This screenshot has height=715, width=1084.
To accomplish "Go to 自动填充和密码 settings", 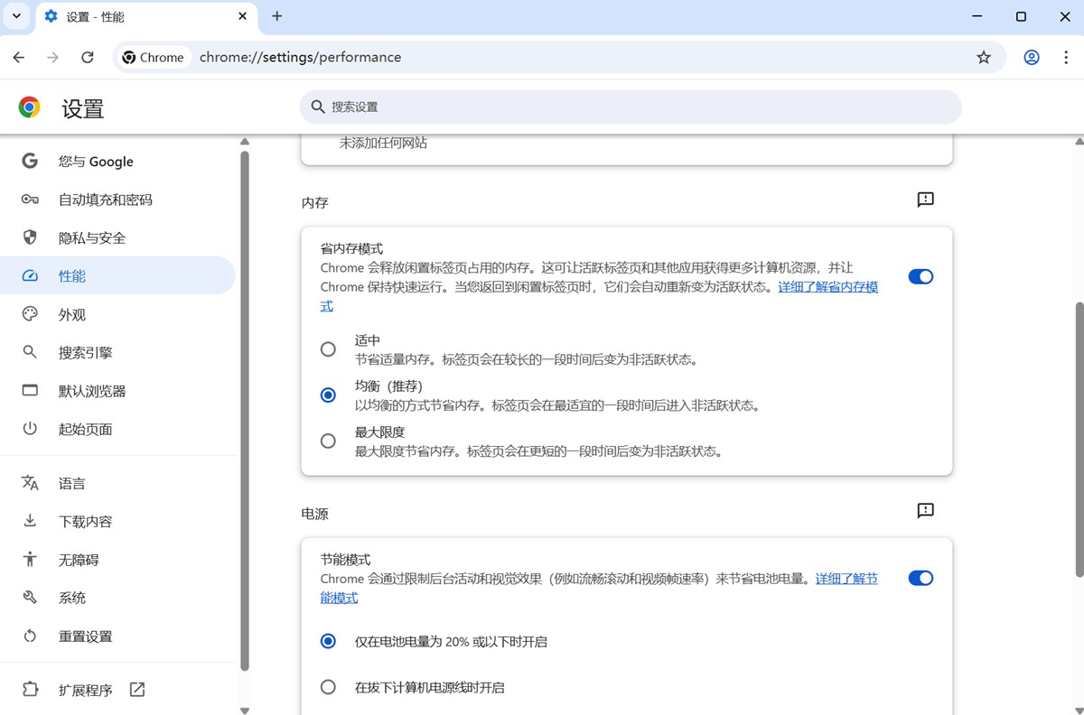I will tap(106, 199).
